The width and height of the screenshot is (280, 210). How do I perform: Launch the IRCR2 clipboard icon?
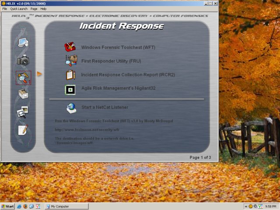[x=70, y=75]
